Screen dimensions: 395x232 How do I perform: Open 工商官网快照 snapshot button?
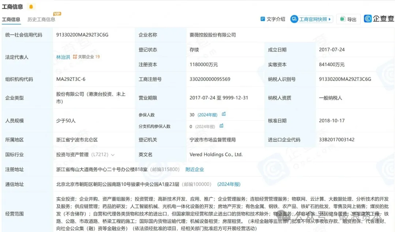pyautogui.click(x=312, y=19)
